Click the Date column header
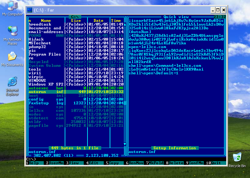Viewport: 250px width, 178px height. (x=98, y=21)
